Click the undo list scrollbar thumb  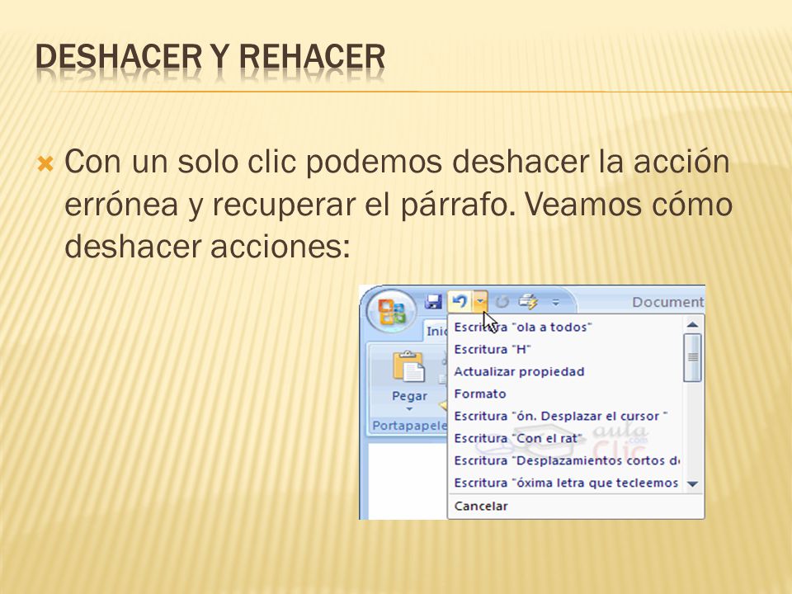point(692,357)
